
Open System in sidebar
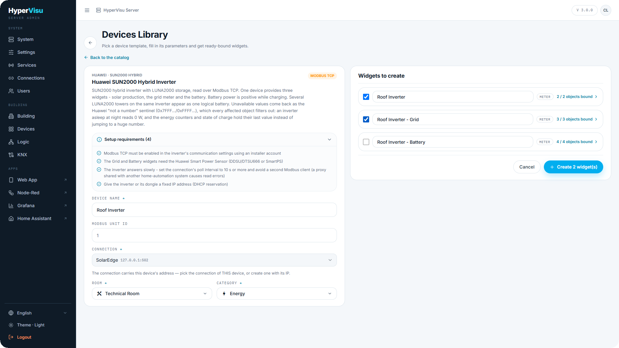38,39
